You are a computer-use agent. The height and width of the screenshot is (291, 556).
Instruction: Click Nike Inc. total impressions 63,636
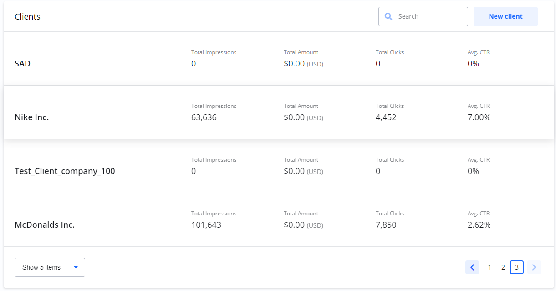pos(204,117)
